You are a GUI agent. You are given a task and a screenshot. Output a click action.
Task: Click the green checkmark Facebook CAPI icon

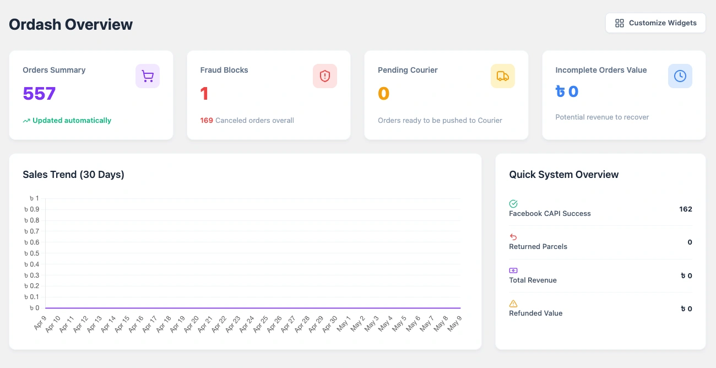pyautogui.click(x=513, y=204)
